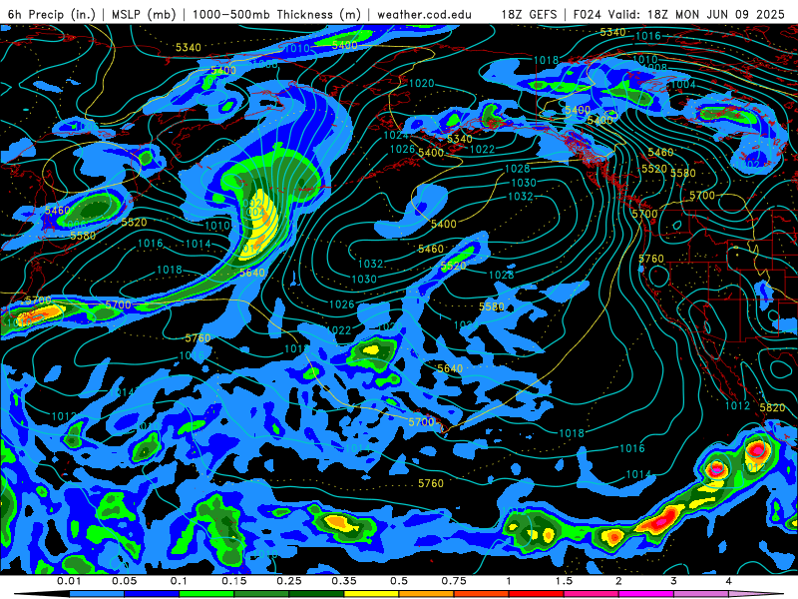This screenshot has height=599, width=798.
Task: Click the "F024 Valid: 18Z MON JUN 09 2025" text
Action: coord(679,14)
